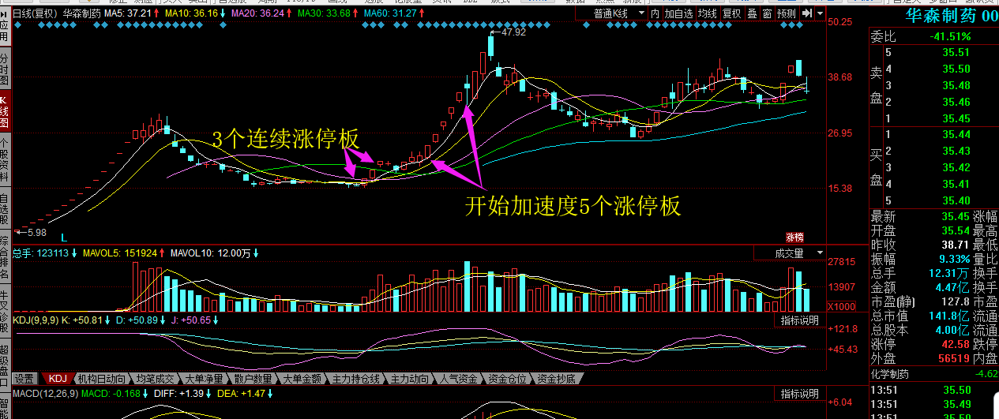The height and width of the screenshot is (419, 999).
Task: Click the blue L marker under the chart
Action: [x=62, y=237]
